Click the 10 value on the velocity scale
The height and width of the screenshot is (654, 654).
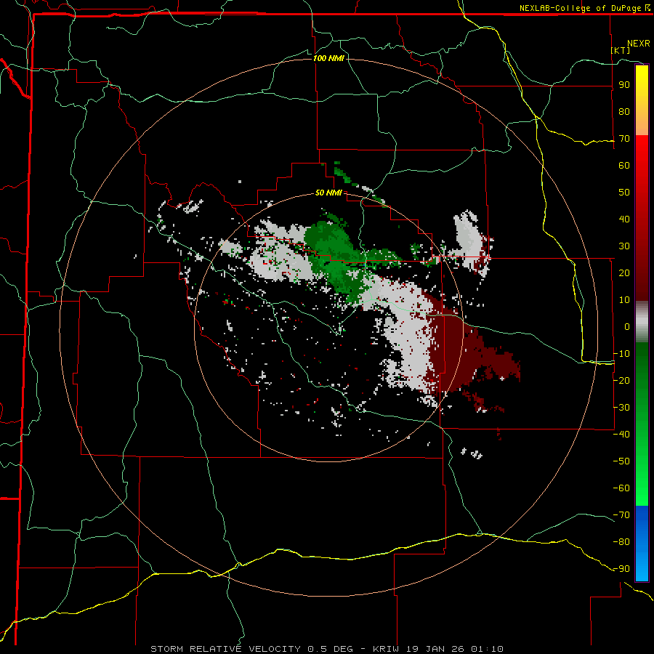click(624, 300)
